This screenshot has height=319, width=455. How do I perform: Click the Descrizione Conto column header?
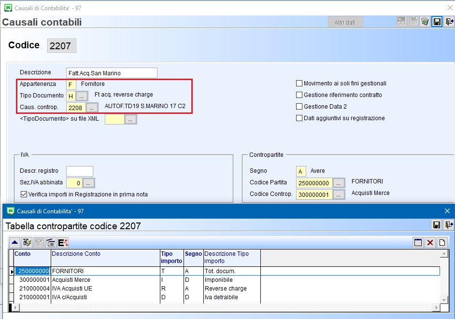coord(106,258)
